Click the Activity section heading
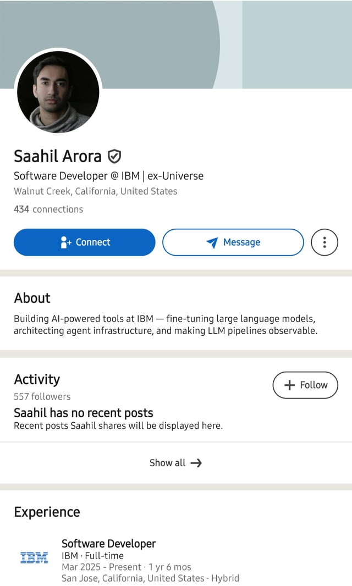 click(x=37, y=379)
